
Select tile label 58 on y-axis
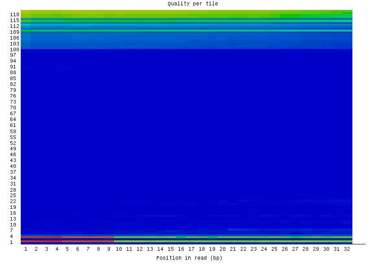click(13, 131)
